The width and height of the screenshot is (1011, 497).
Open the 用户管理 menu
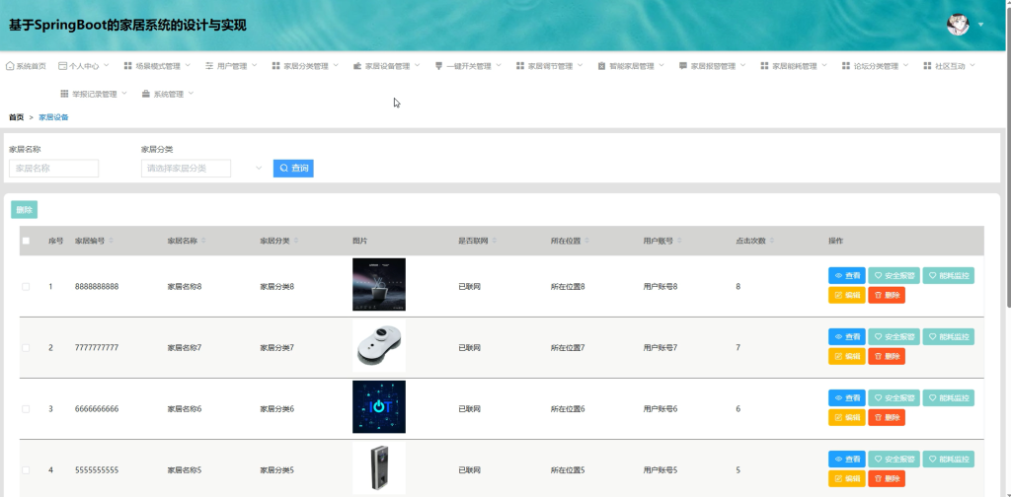point(231,66)
